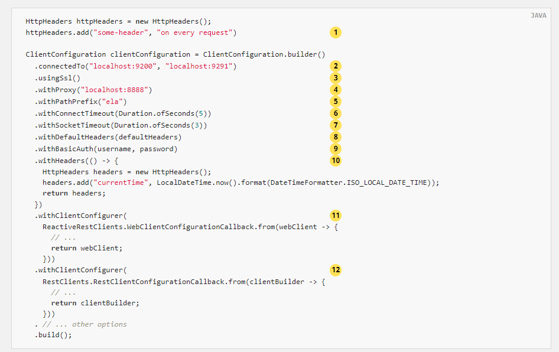Click callout badge 1 beside httpHeaders.add
The width and height of the screenshot is (559, 352).
tap(336, 32)
